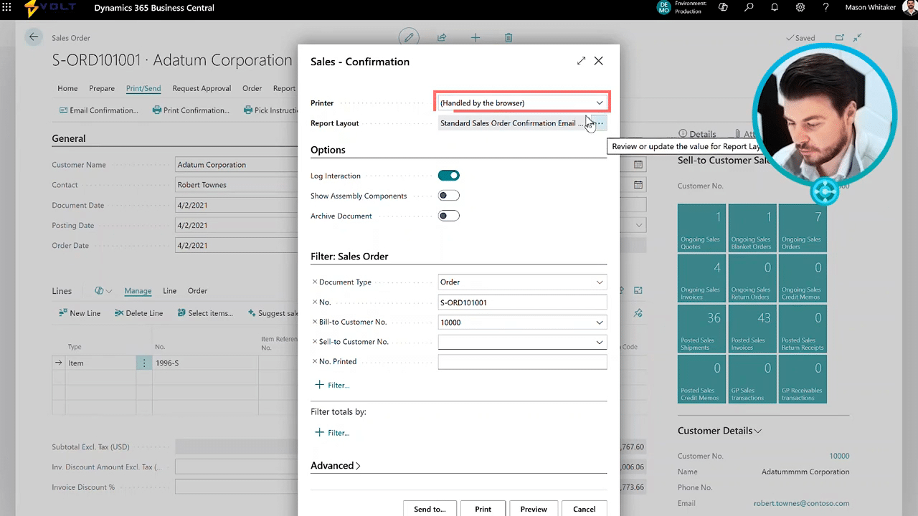Click the Send to... button

click(x=430, y=509)
